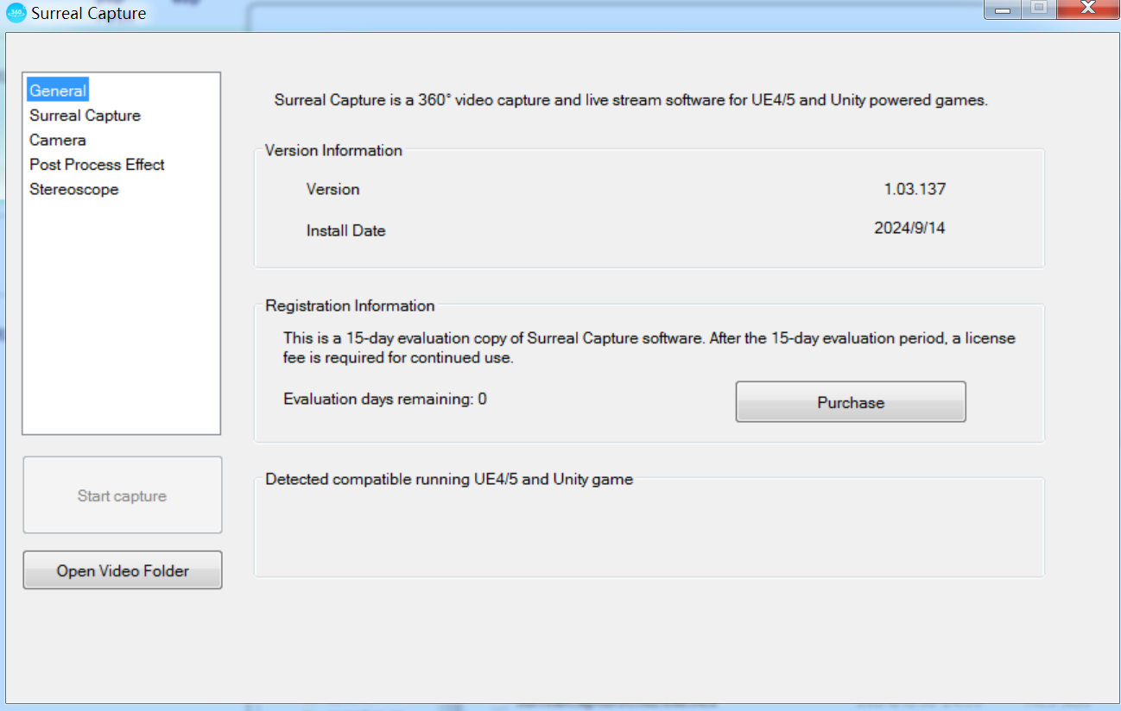Close the Surreal Capture window
1121x711 pixels.
pyautogui.click(x=1087, y=9)
